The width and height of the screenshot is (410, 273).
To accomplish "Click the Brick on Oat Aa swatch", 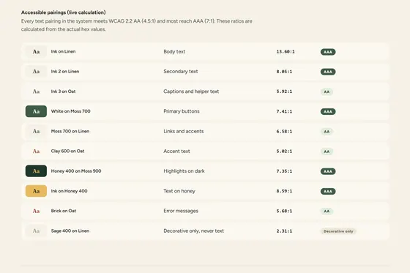I will [x=36, y=211].
